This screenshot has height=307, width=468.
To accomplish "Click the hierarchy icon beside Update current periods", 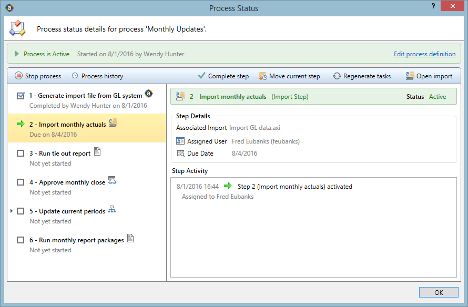I will pos(112,209).
